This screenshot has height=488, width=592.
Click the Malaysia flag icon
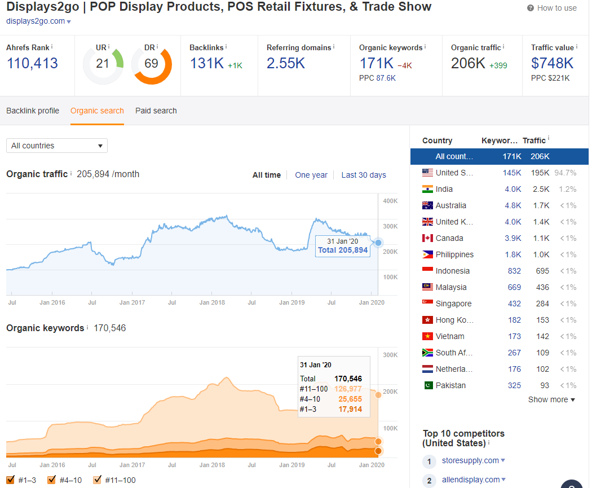[x=427, y=287]
